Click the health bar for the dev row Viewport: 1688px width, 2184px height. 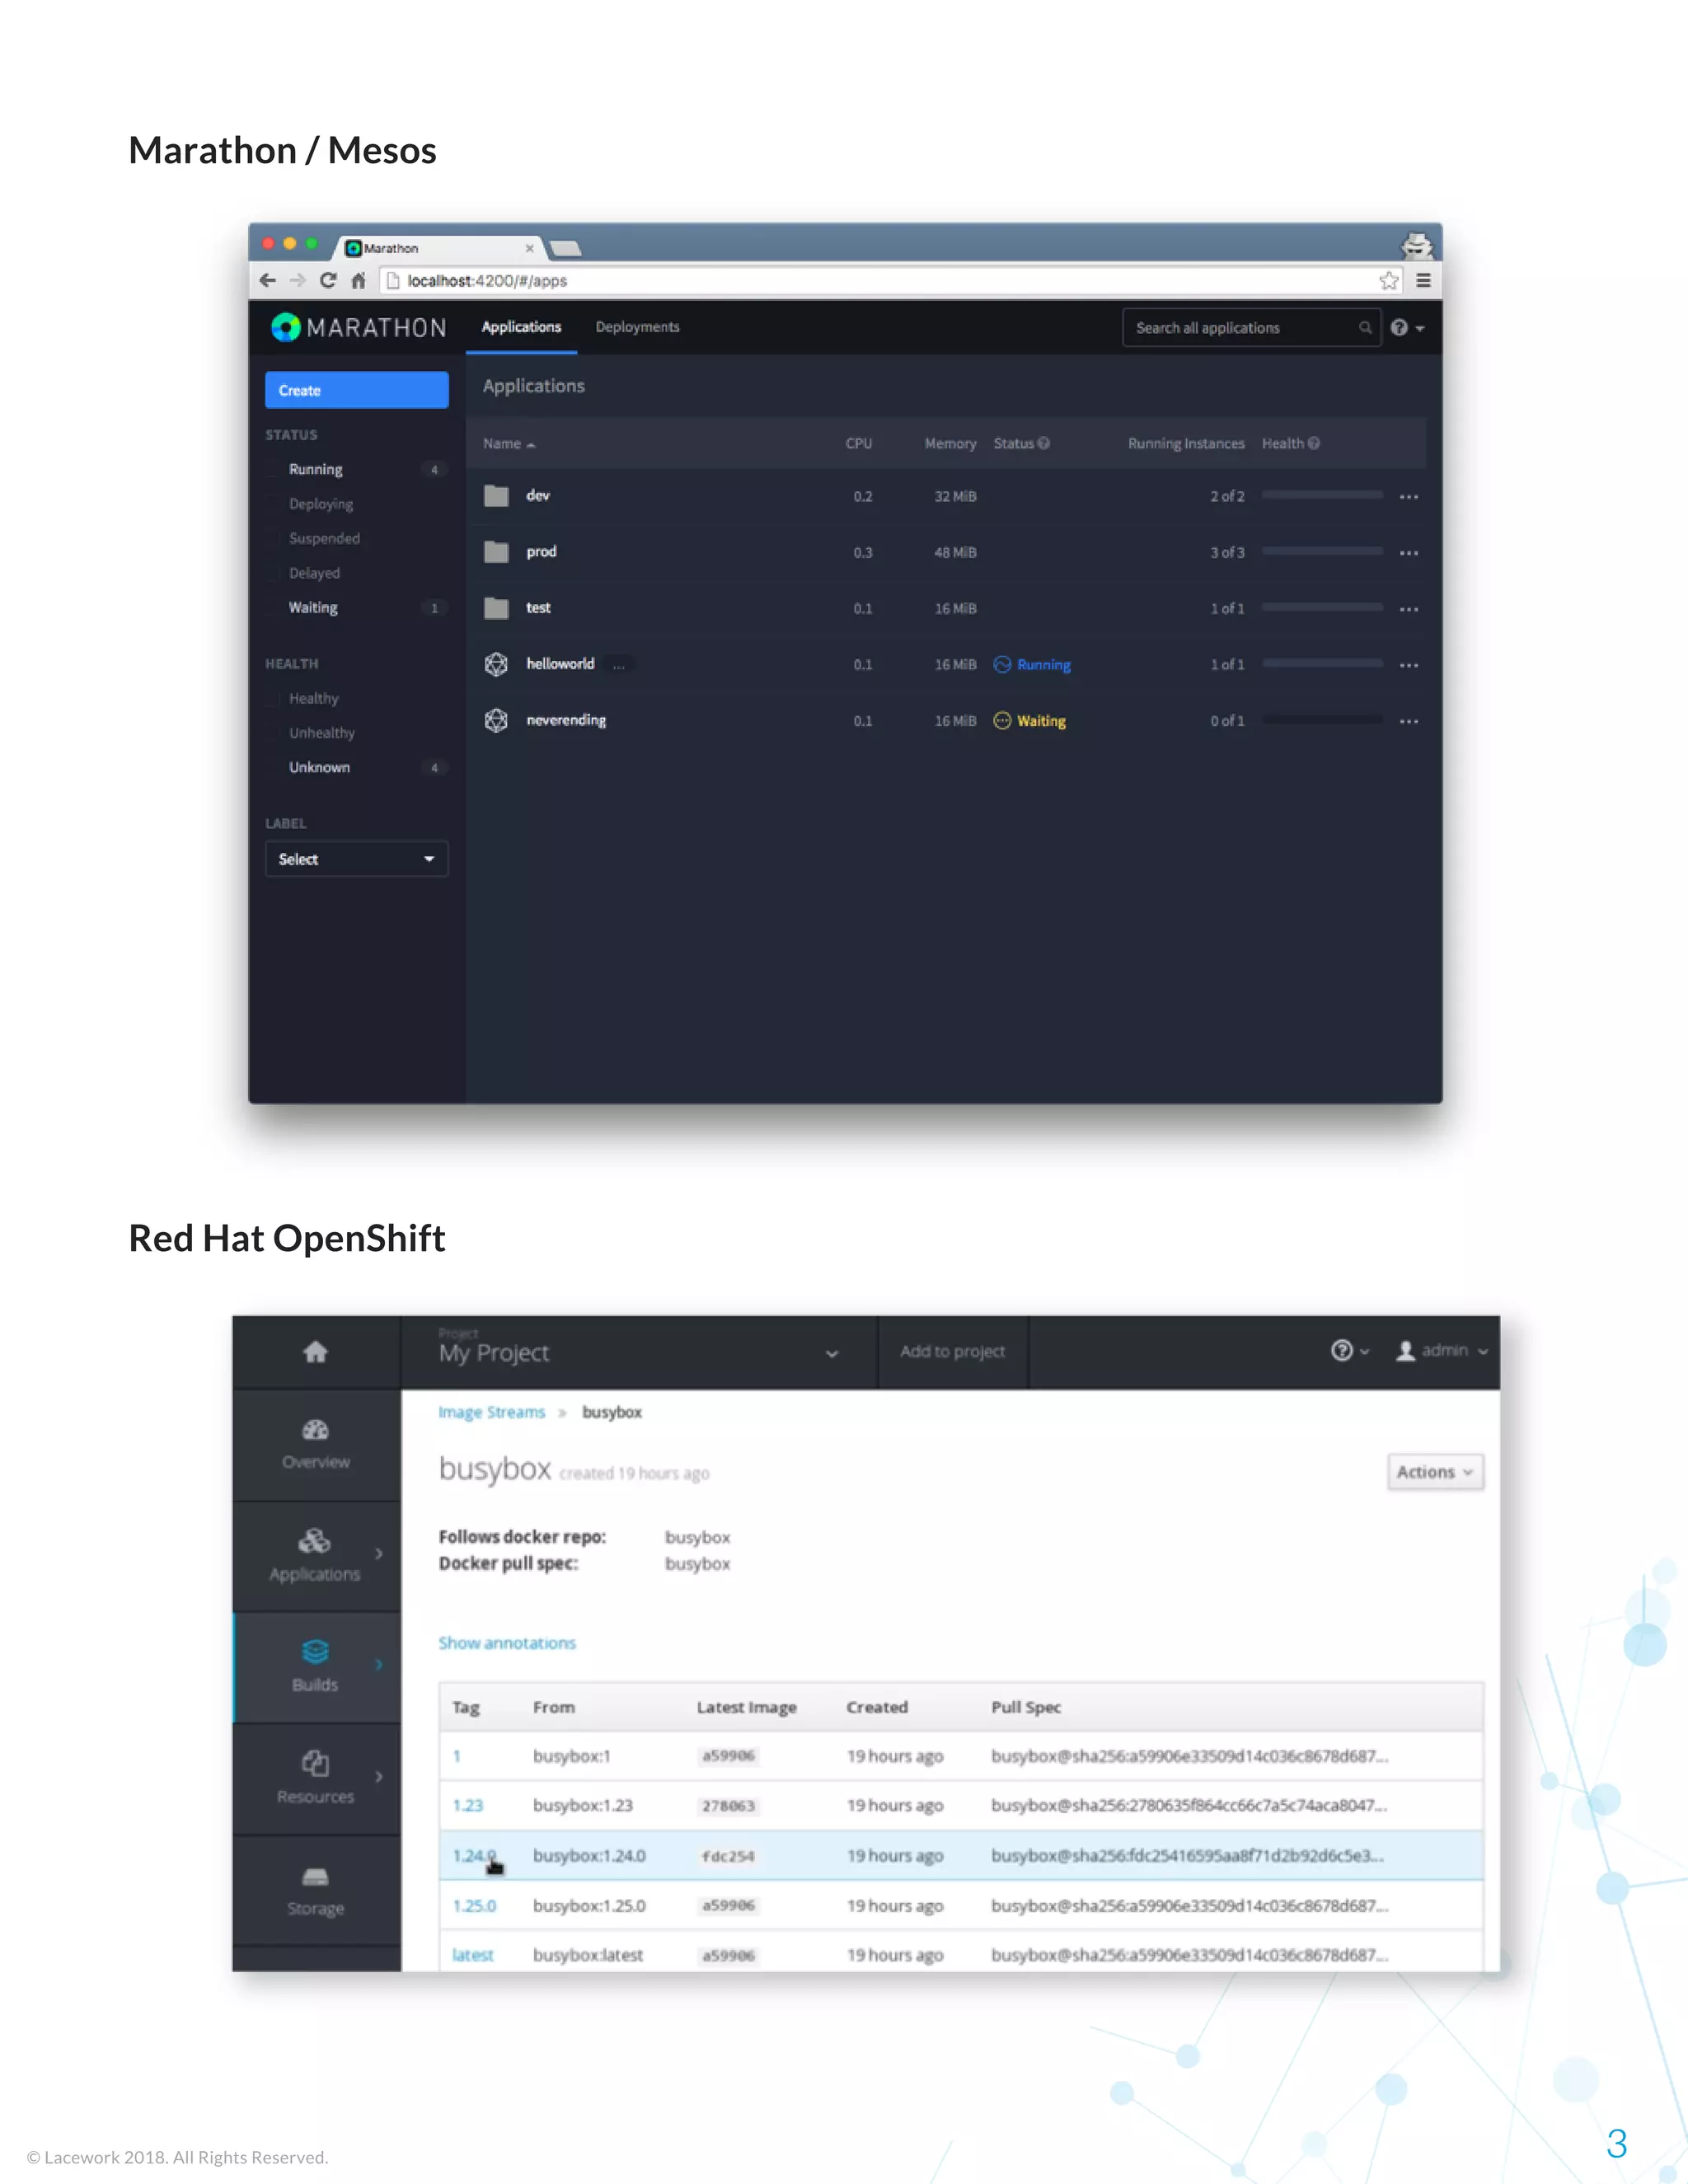click(x=1322, y=495)
